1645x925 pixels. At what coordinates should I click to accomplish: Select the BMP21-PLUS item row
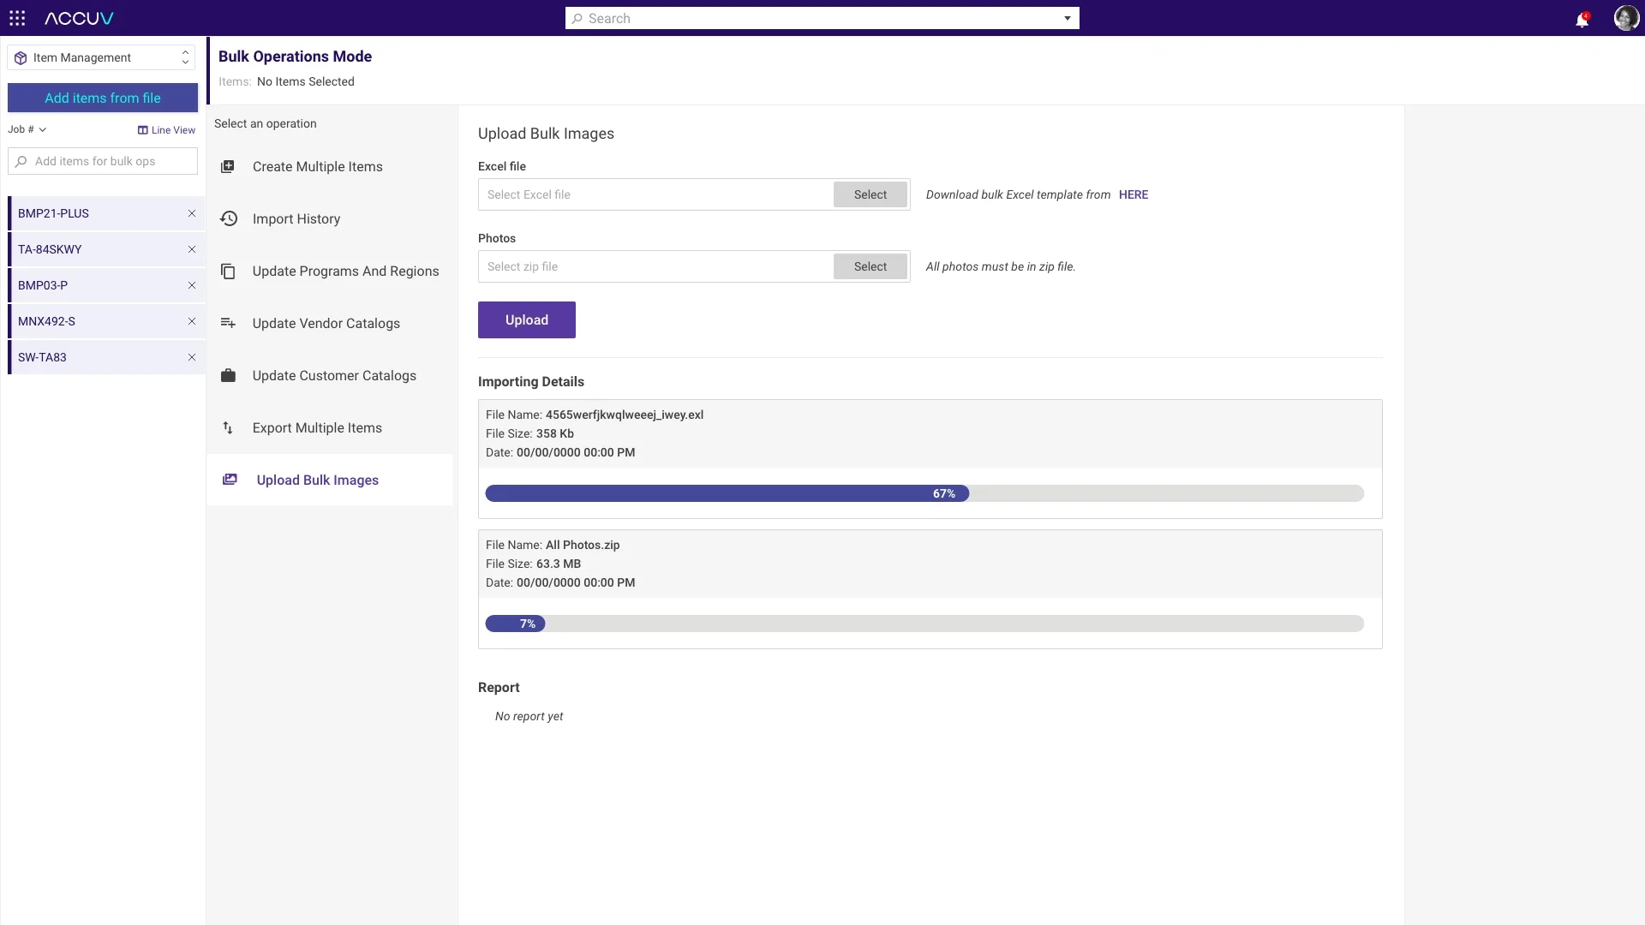point(107,213)
